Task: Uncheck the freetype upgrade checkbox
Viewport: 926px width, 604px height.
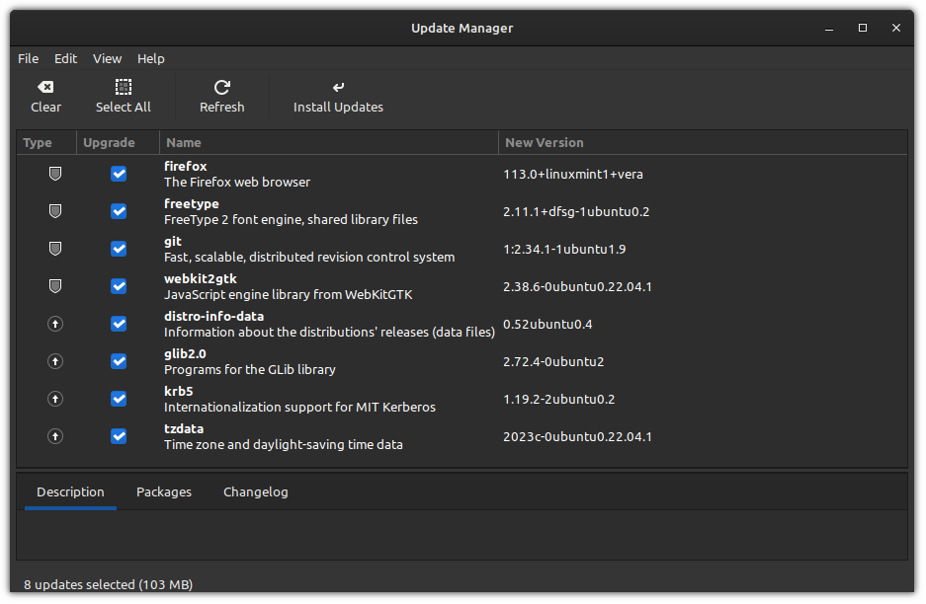Action: pos(119,211)
